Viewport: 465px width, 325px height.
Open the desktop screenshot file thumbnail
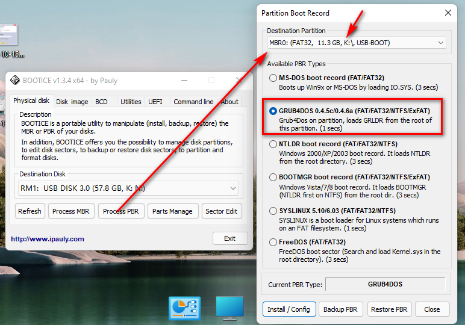tap(8, 35)
